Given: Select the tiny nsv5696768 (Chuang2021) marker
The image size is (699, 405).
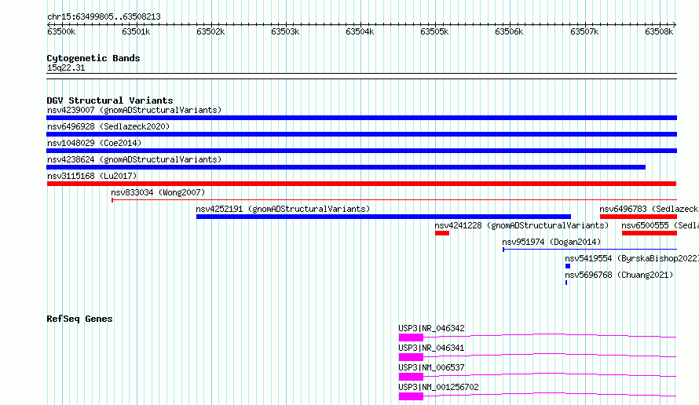Looking at the screenshot, I should pyautogui.click(x=566, y=283).
